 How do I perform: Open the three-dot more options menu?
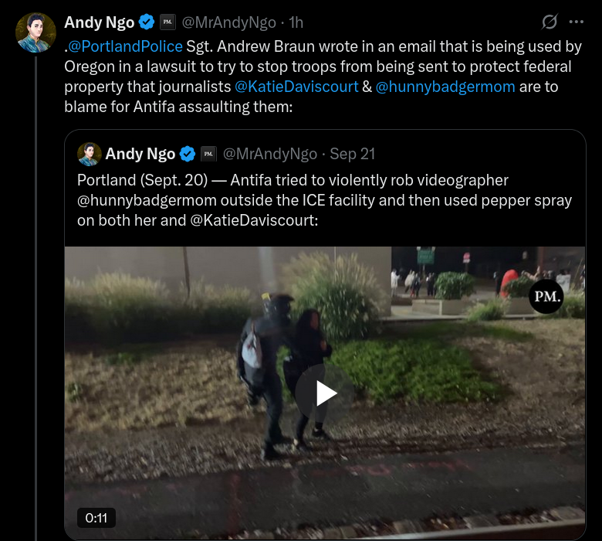577,22
